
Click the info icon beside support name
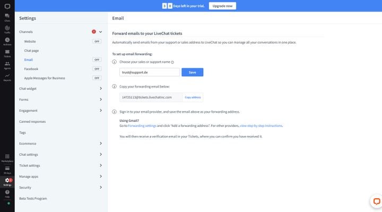[x=172, y=62]
